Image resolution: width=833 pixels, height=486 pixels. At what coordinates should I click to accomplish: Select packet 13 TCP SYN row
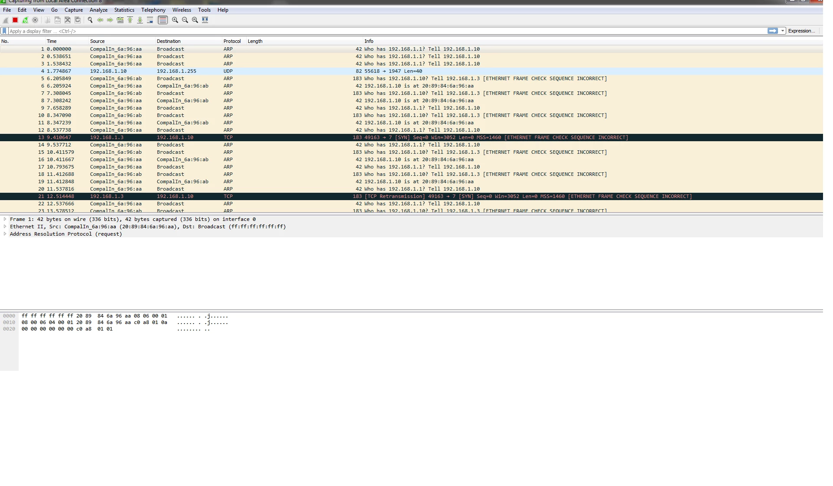411,137
